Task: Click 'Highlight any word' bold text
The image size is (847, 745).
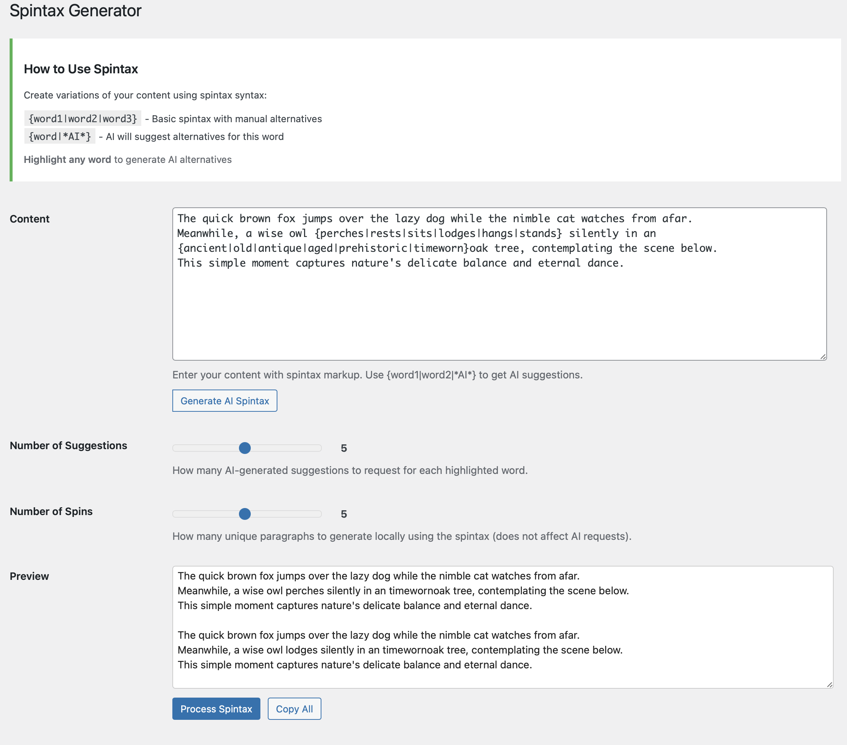Action: [x=67, y=160]
